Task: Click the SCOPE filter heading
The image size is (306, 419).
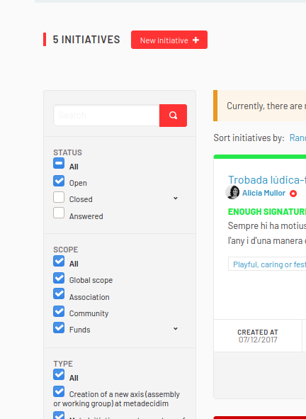Action: coord(66,250)
